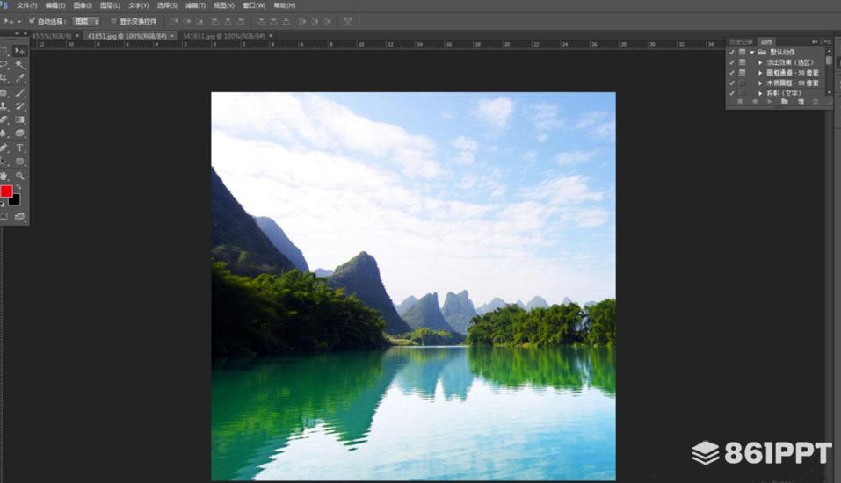Select the Eyedropper tool
The image size is (841, 483).
click(x=20, y=78)
